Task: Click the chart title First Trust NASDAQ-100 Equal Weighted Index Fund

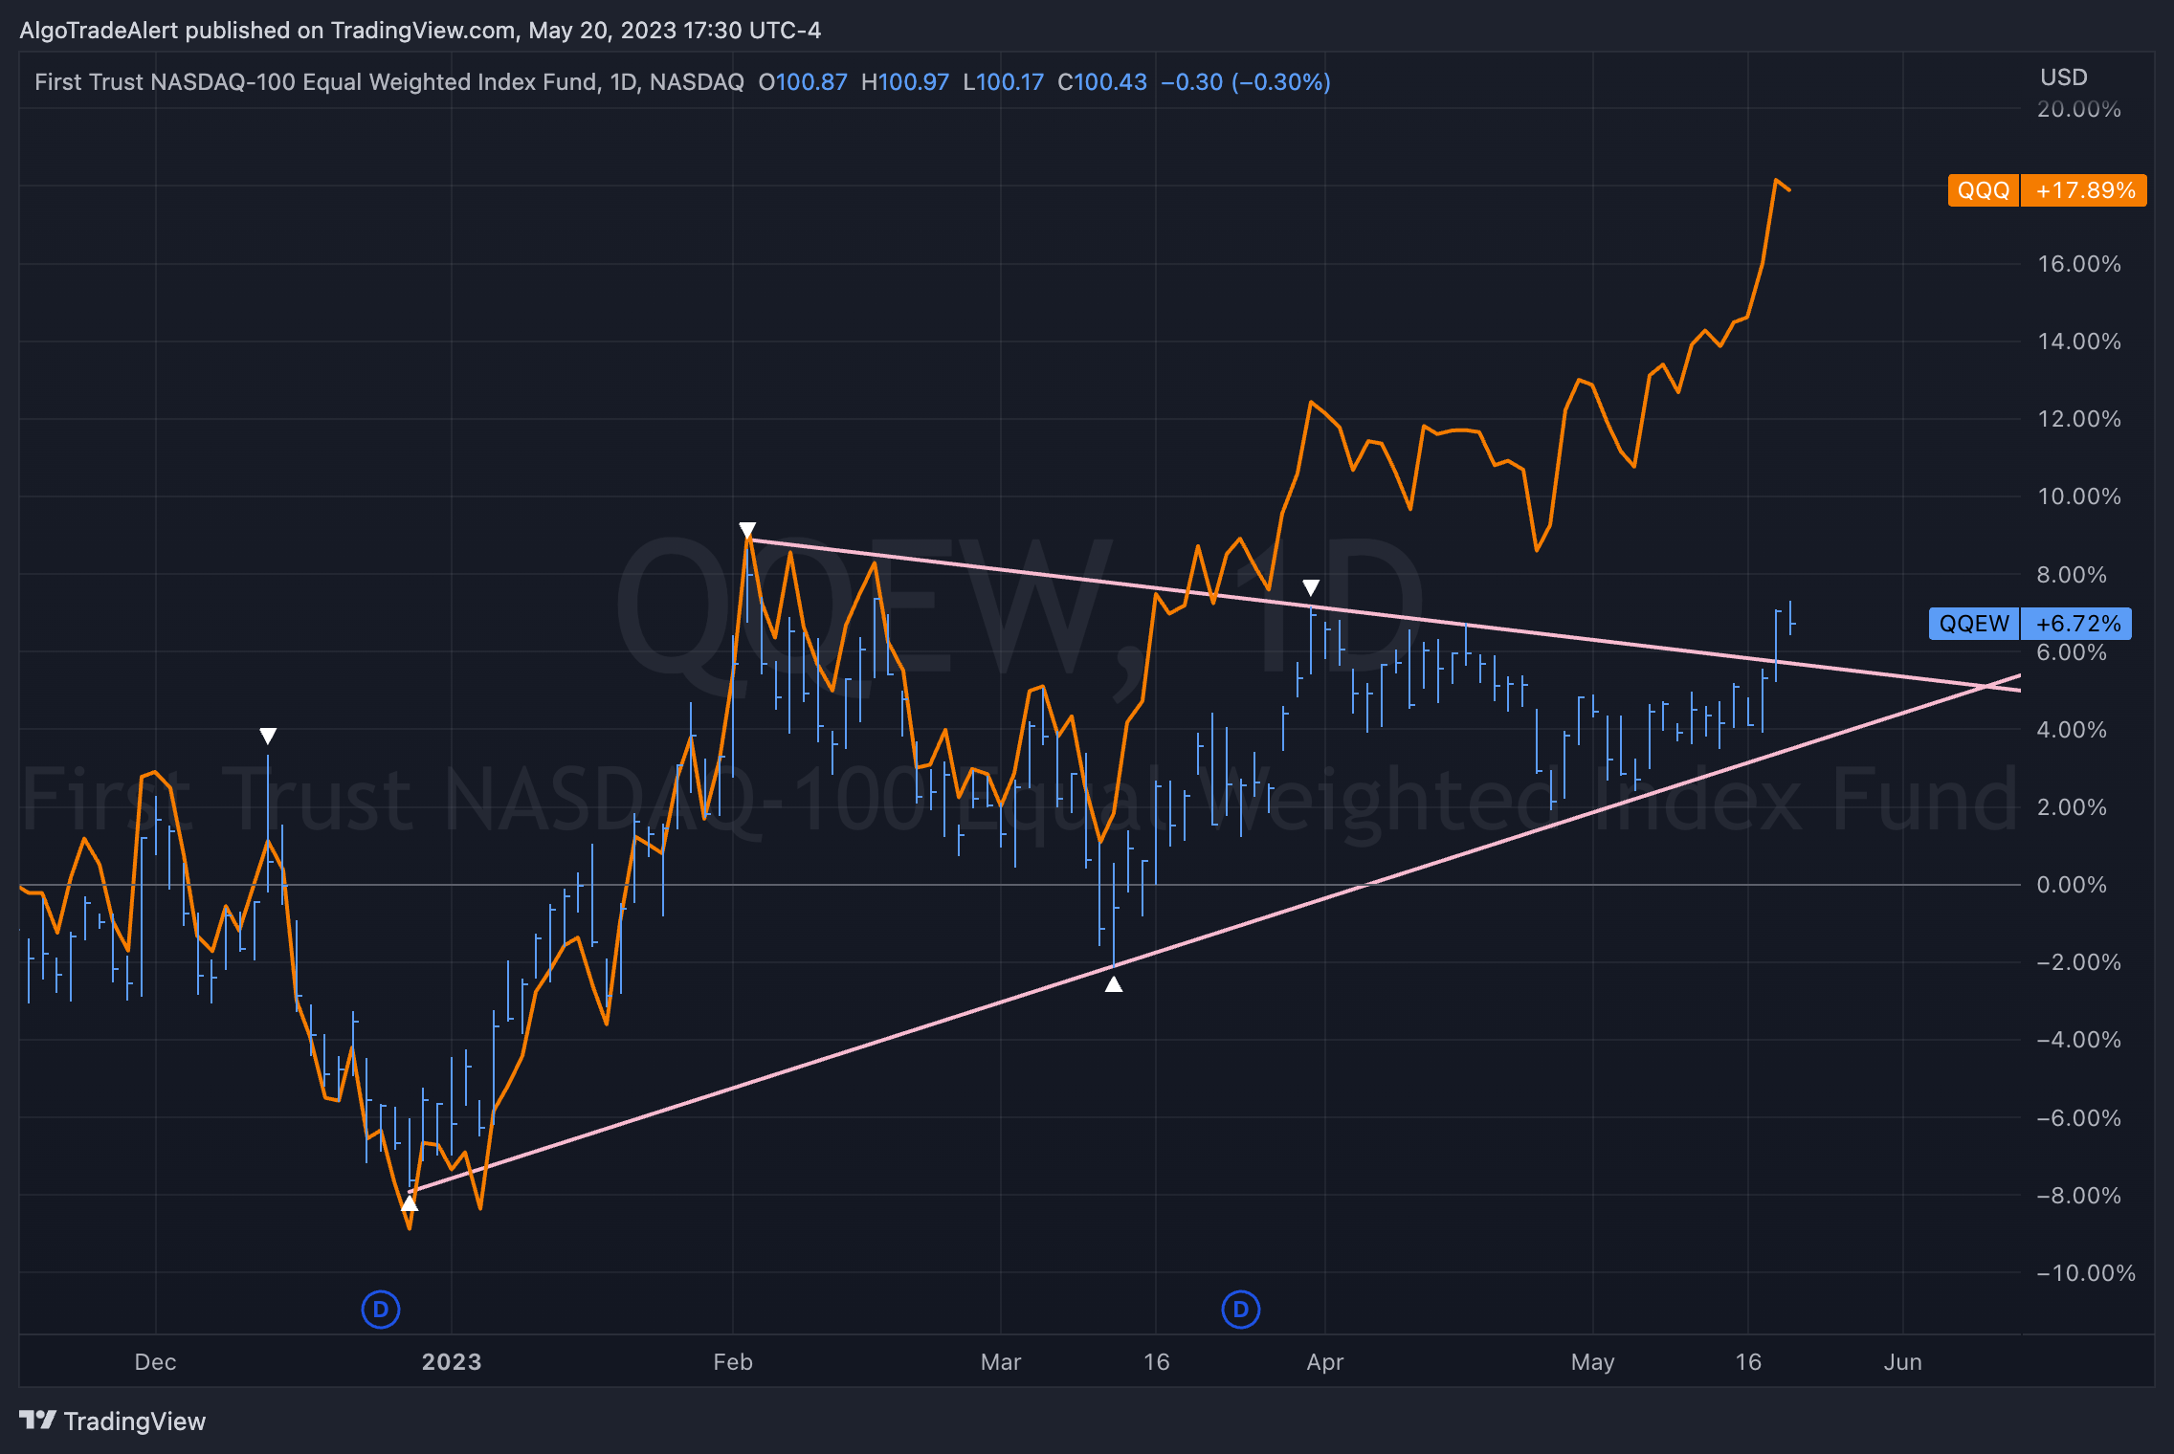Action: coord(318,82)
